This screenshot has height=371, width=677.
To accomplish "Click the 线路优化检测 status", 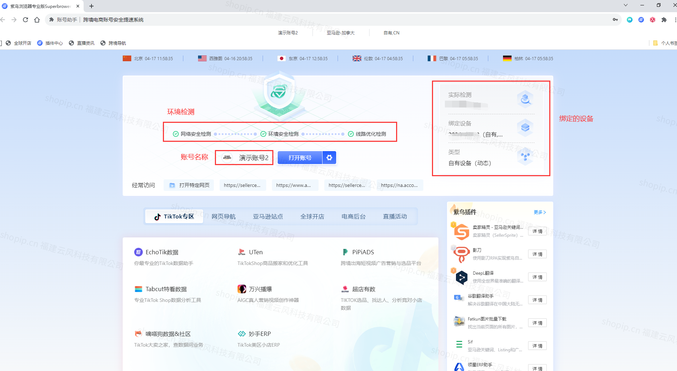I will pos(367,134).
